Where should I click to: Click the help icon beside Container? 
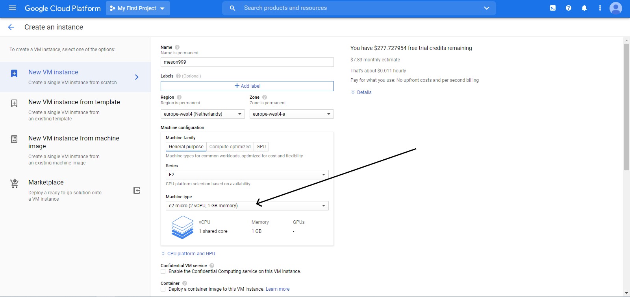click(185, 283)
